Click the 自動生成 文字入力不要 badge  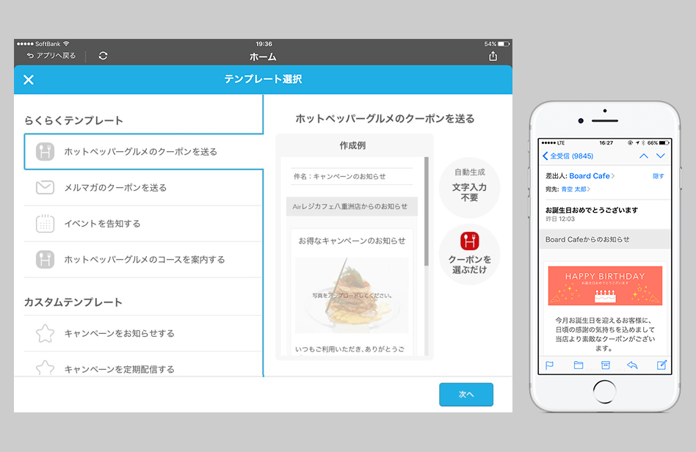pyautogui.click(x=469, y=187)
